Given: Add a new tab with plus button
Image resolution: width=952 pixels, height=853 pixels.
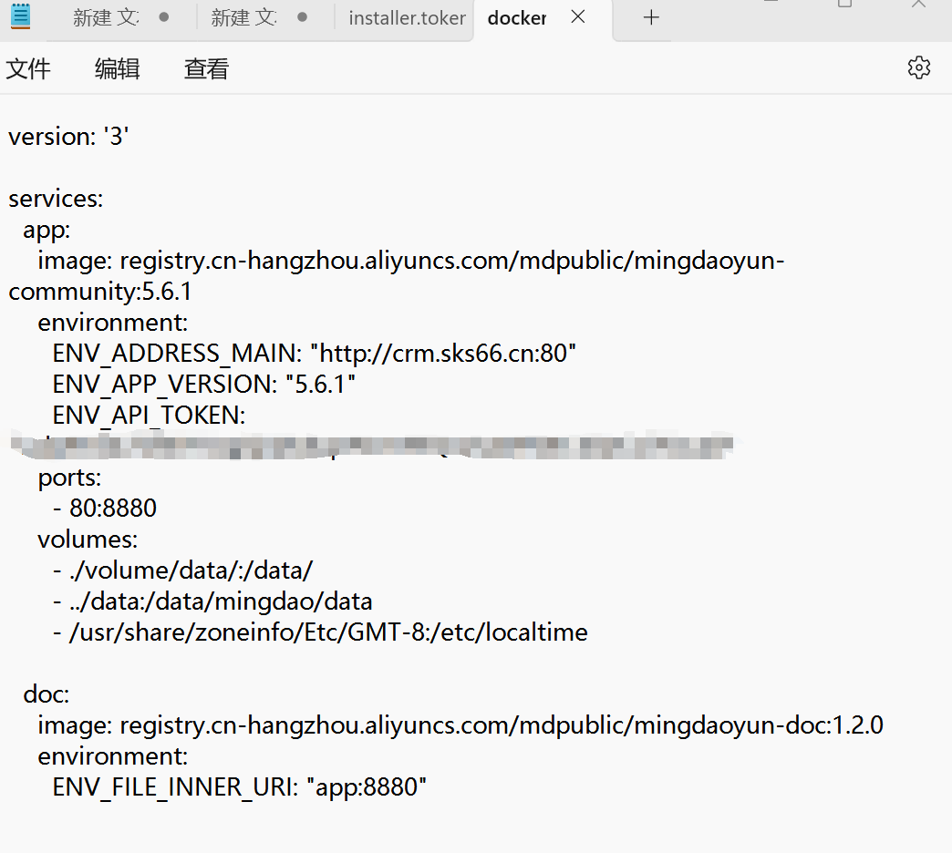Looking at the screenshot, I should [651, 17].
